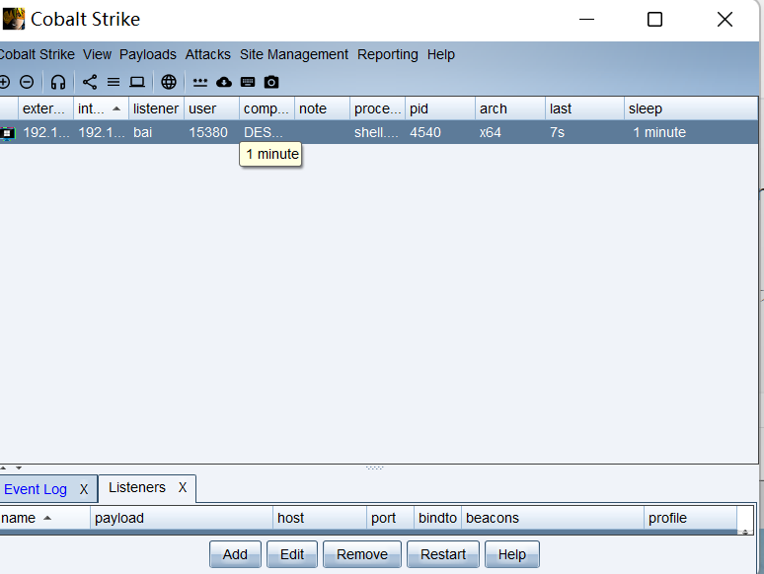Click the Edit listener button
This screenshot has height=574, width=764.
(292, 554)
